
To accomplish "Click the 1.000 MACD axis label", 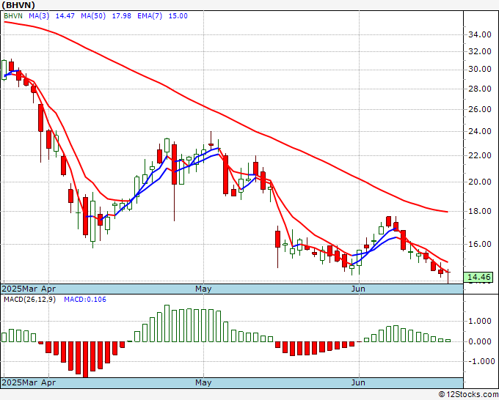I will click(x=481, y=321).
